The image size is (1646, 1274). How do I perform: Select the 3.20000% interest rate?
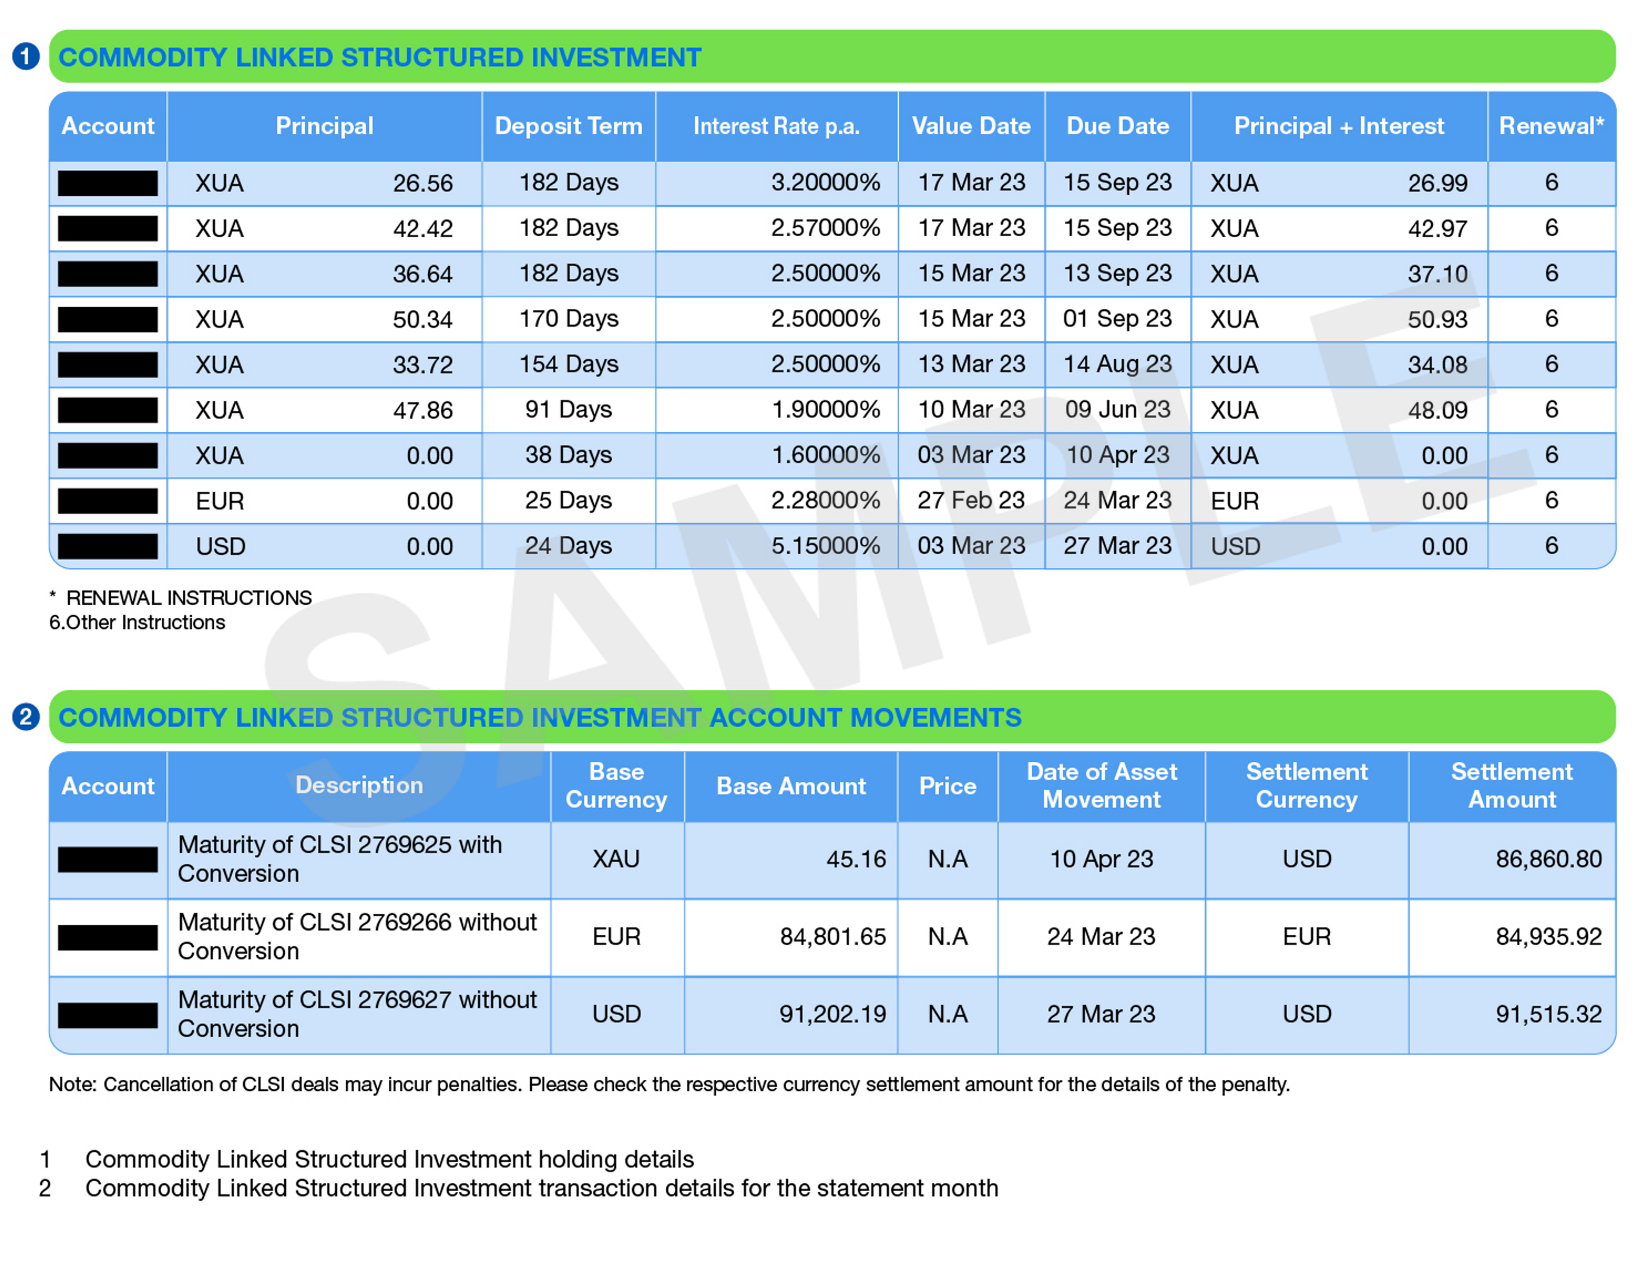point(825,182)
